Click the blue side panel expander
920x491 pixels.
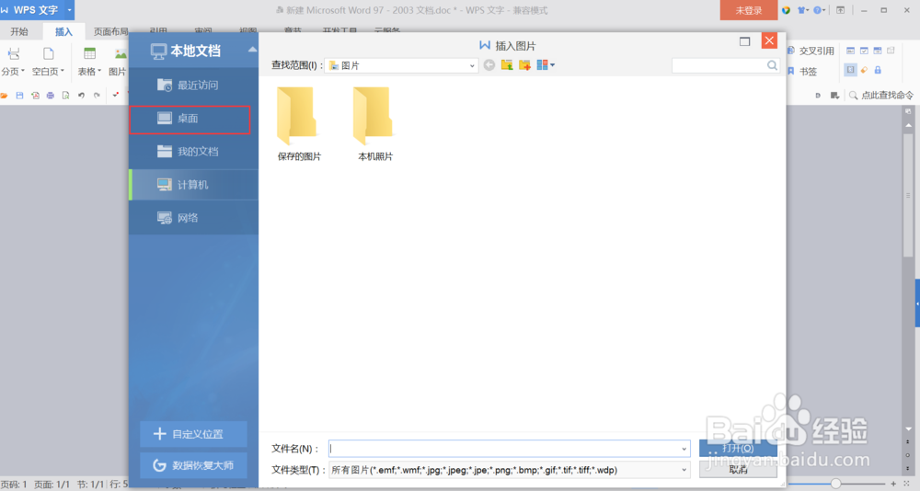[x=917, y=303]
